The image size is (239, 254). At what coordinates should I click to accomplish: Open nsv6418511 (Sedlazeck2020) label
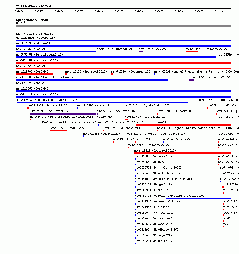click(x=37, y=94)
